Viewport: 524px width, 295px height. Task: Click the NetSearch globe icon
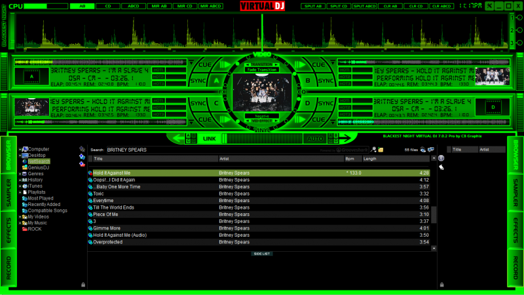(x=25, y=162)
